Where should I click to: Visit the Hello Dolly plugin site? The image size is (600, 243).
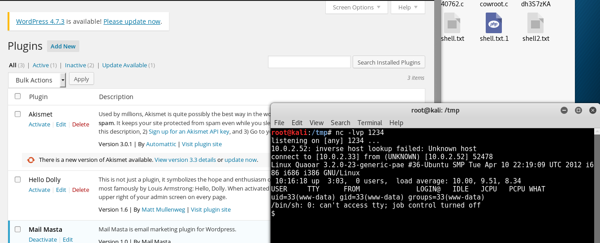point(211,209)
